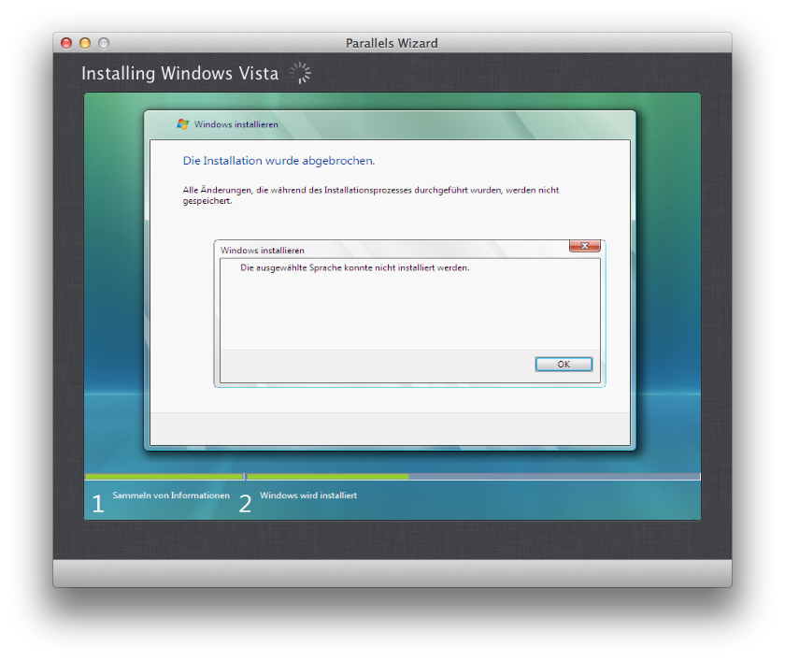This screenshot has width=785, height=661.
Task: Click the outer setup window's 'Windows installieren' title
Action: (236, 124)
